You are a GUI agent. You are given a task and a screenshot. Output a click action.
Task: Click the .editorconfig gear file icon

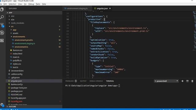[9, 74]
